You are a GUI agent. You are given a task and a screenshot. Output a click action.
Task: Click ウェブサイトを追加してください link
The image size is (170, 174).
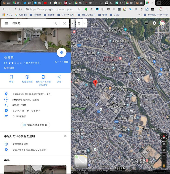[x=29, y=150]
